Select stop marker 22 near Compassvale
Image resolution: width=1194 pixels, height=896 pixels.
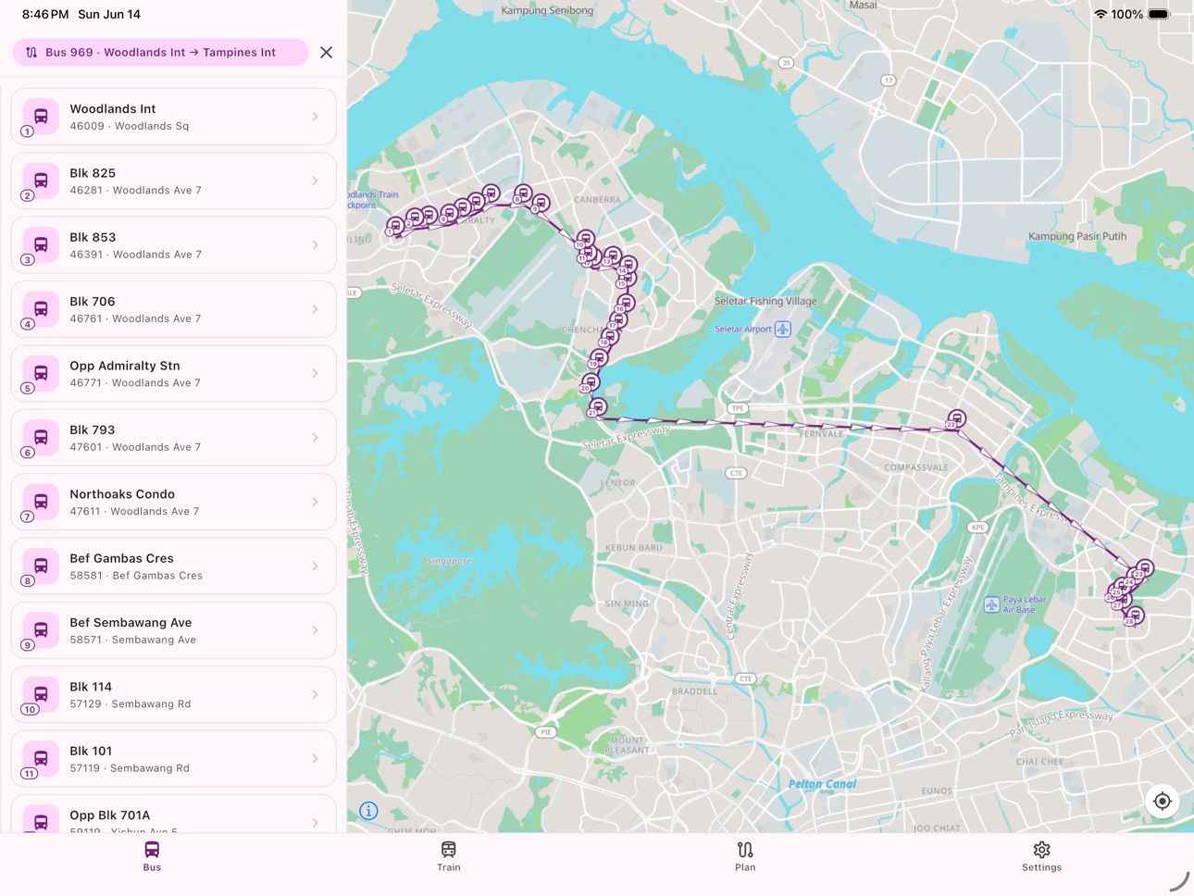956,418
